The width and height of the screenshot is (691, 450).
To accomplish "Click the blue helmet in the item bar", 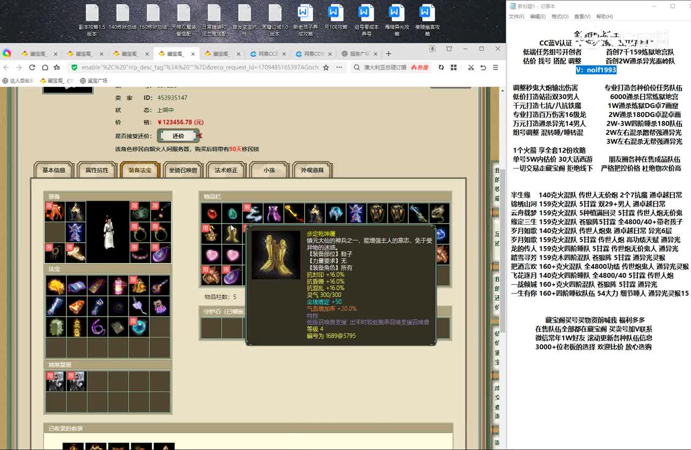I will coord(336,214).
